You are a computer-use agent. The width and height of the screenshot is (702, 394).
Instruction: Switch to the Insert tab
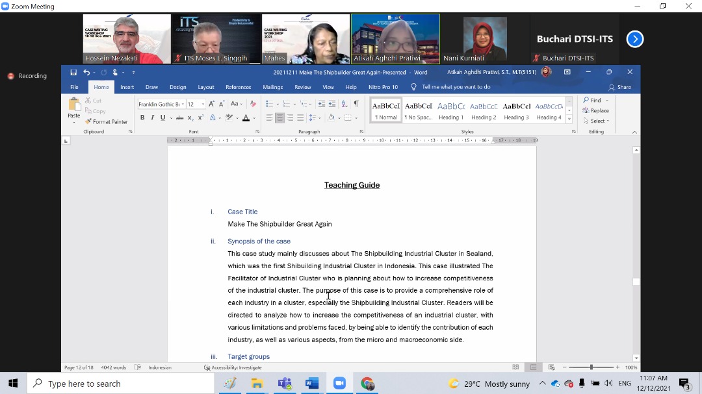coord(127,87)
